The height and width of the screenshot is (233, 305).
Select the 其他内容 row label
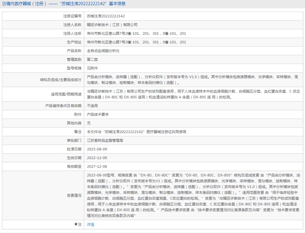(74, 123)
